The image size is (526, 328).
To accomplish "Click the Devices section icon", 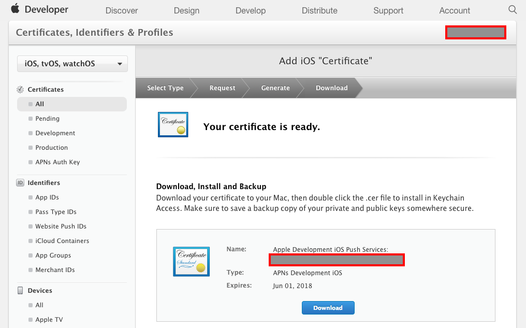I will coord(20,291).
